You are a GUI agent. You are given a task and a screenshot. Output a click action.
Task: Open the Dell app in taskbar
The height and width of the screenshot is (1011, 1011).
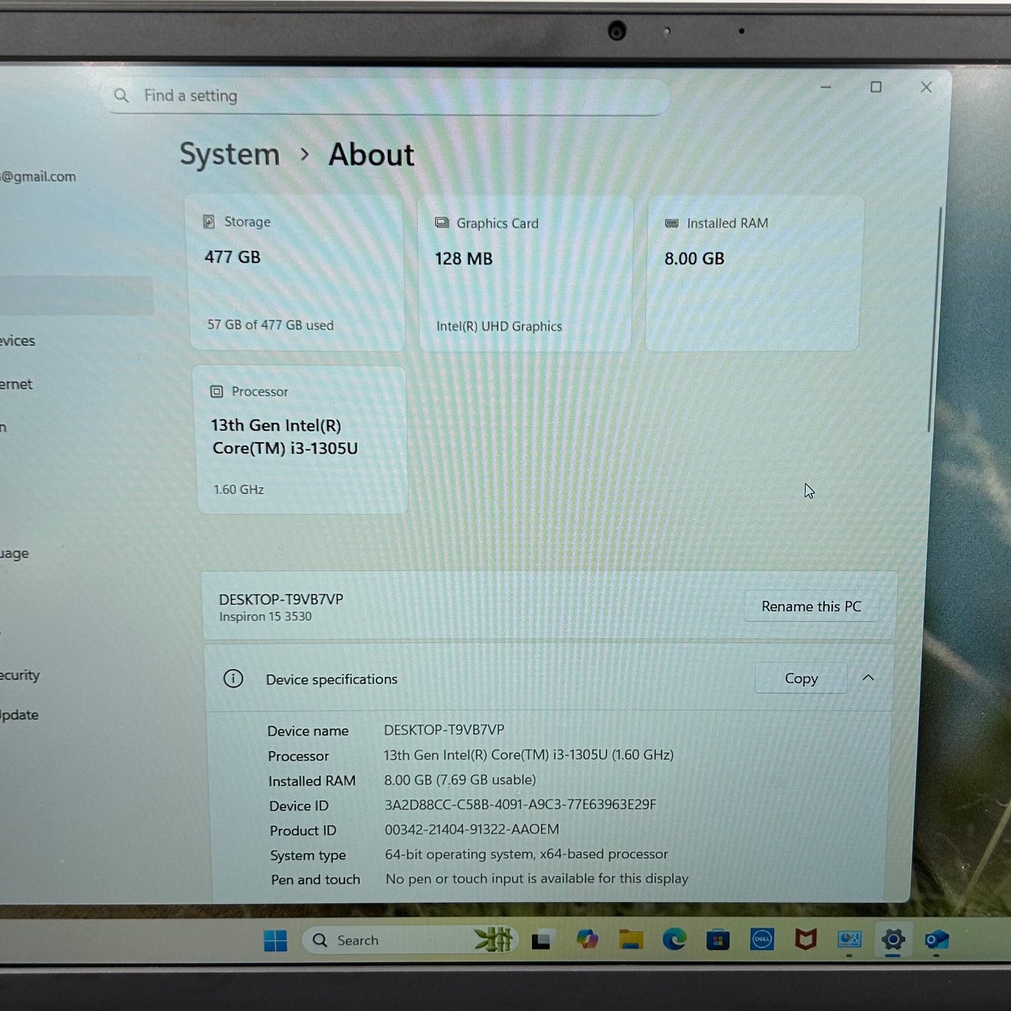click(x=761, y=939)
